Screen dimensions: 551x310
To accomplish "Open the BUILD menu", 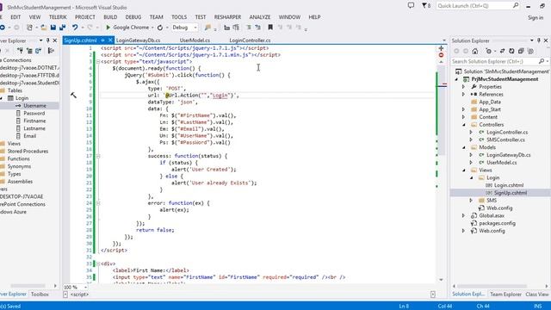I will coord(110,17).
